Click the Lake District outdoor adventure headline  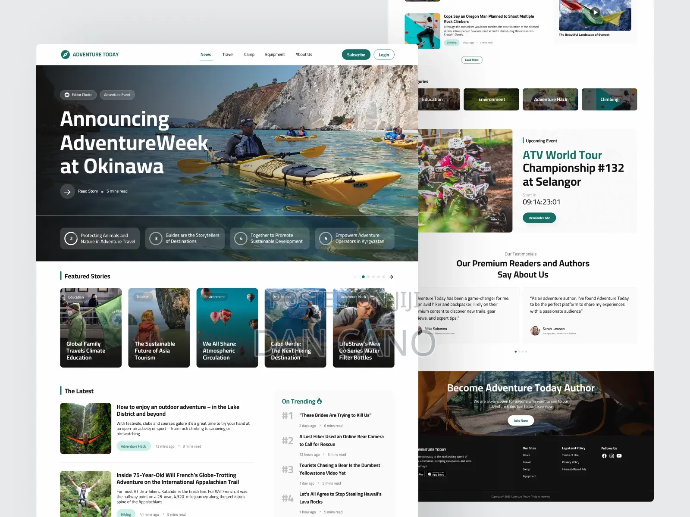click(178, 411)
